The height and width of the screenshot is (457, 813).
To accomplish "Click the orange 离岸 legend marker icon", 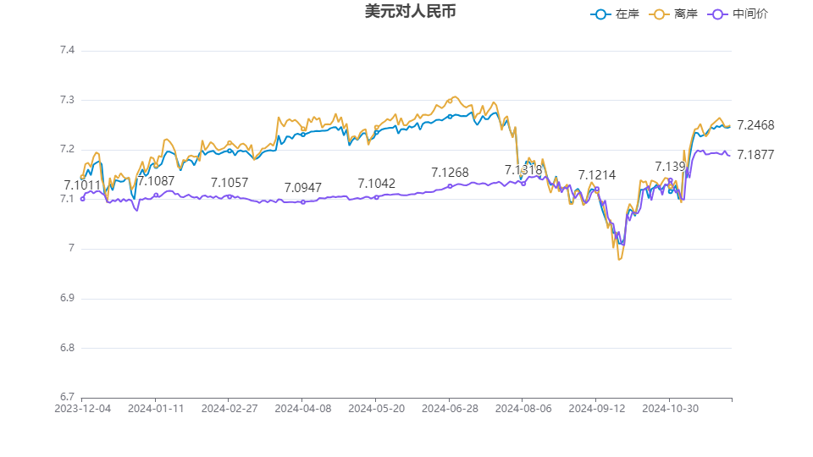I will coord(661,14).
